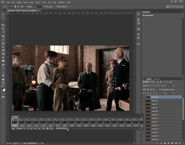Toggle Anti-alias checkbox

[44, 7]
